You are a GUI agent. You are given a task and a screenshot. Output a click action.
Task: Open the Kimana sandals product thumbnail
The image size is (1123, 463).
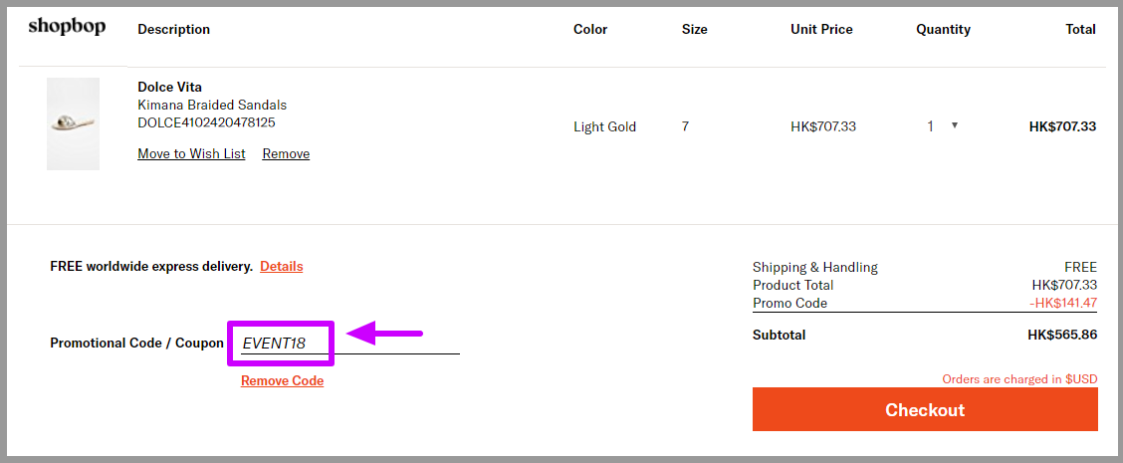coord(73,124)
